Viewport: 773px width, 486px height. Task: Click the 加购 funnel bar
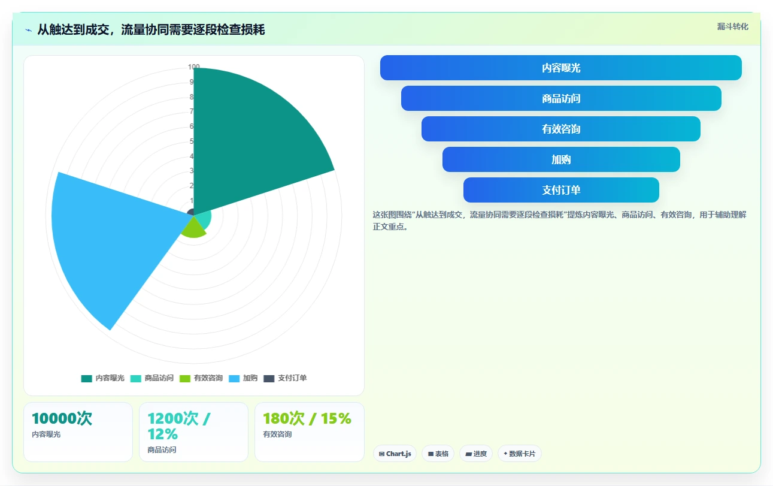pos(561,159)
